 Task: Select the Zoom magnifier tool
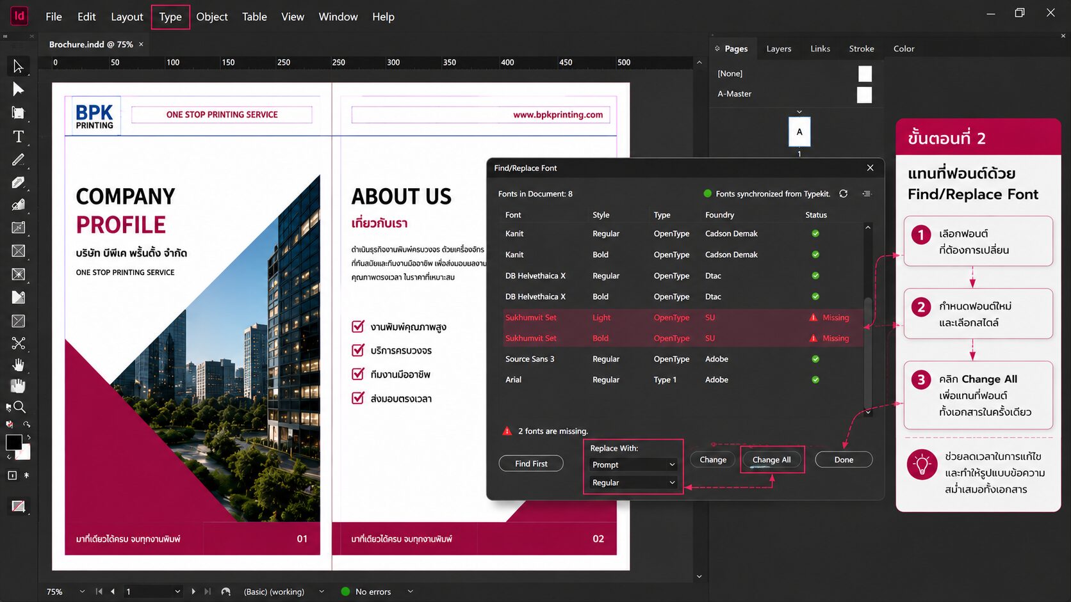(x=19, y=407)
